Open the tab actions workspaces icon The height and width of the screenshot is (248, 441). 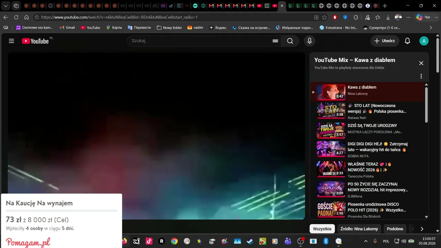16,6
